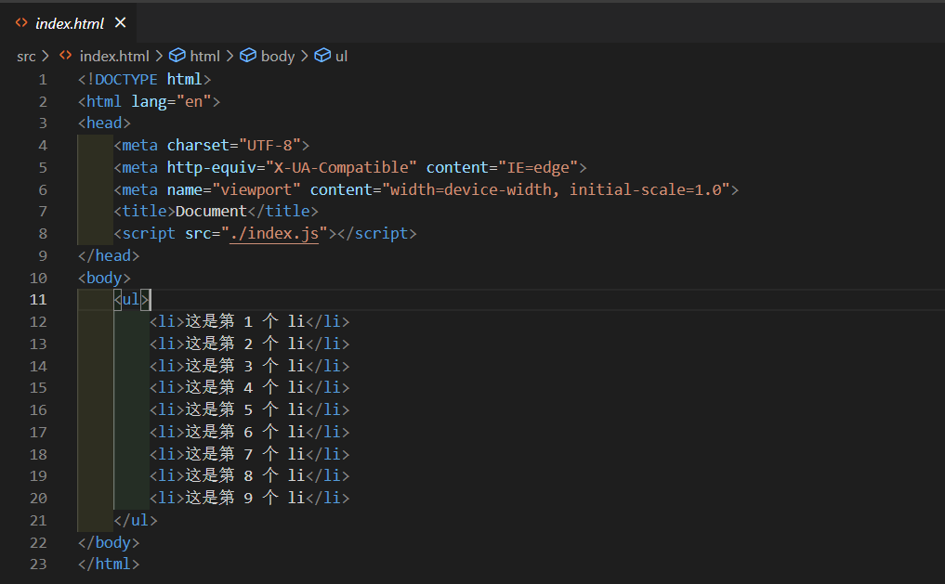Click the li line 这是第 2 个 li

250,344
